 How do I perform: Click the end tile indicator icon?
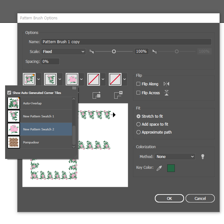(x=118, y=95)
